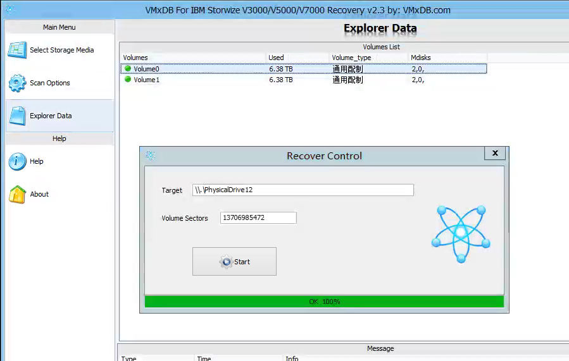Open the Help menu entry label
The height and width of the screenshot is (361, 569).
36,161
